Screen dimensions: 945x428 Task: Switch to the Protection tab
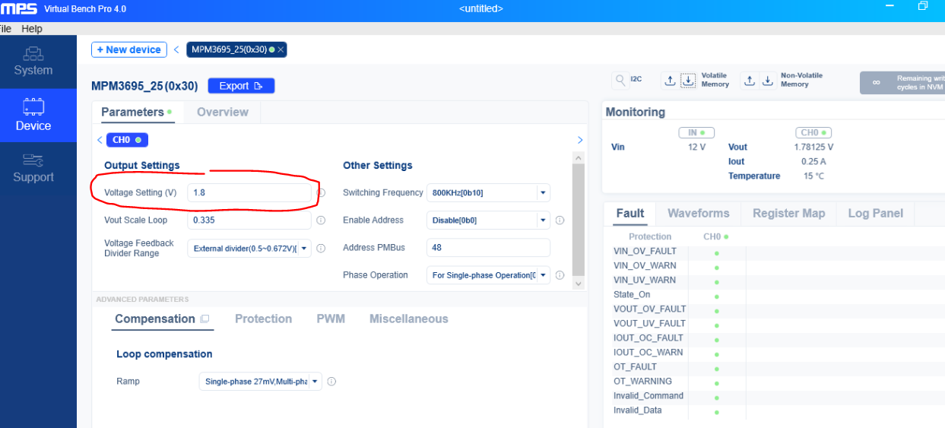pyautogui.click(x=263, y=319)
